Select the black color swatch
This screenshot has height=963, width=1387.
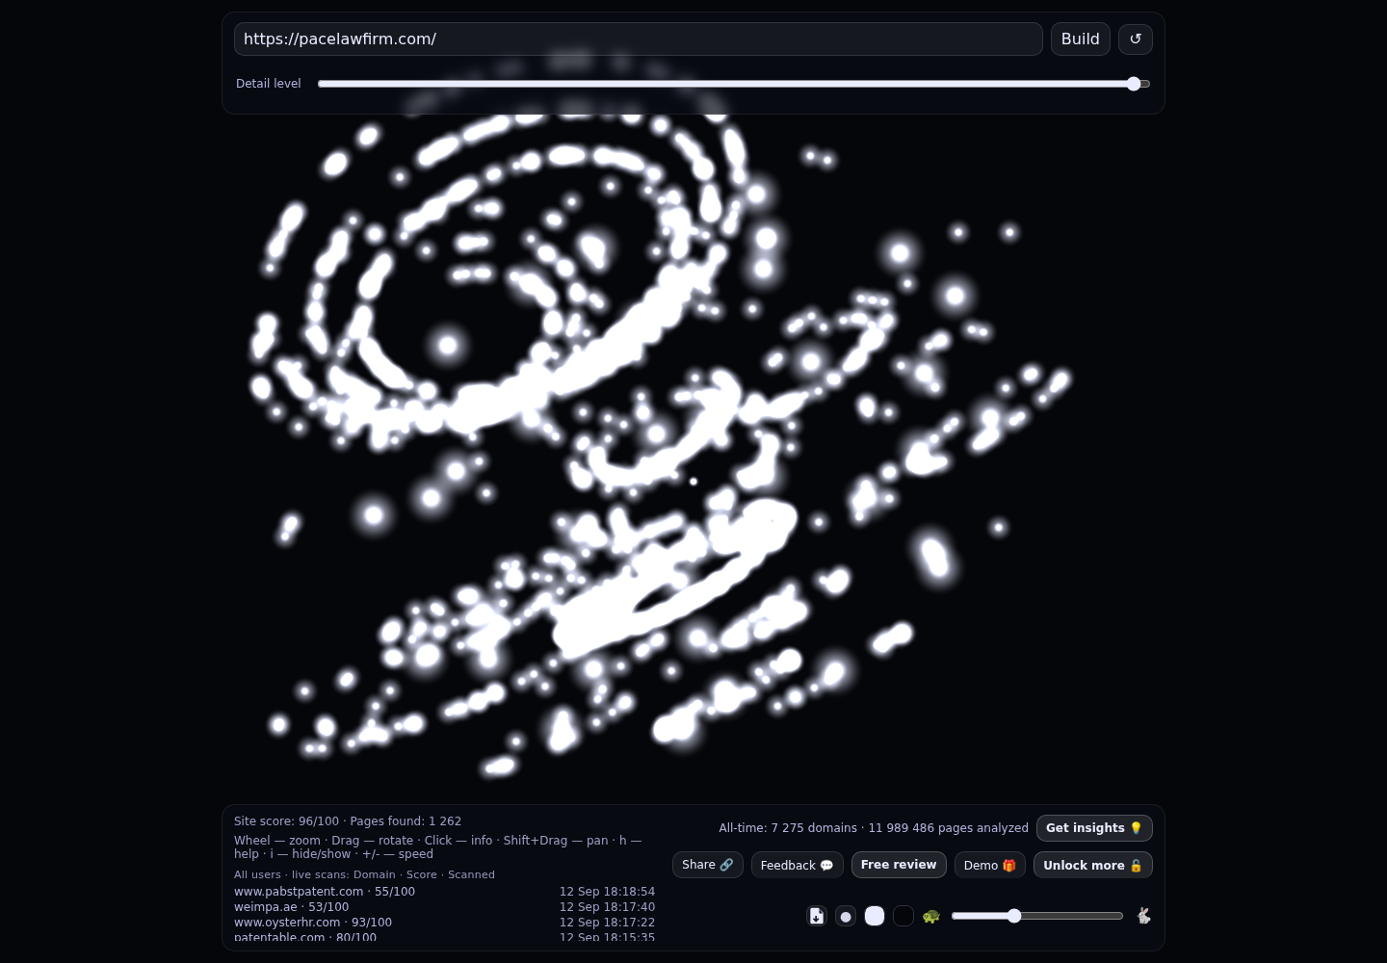pyautogui.click(x=903, y=916)
